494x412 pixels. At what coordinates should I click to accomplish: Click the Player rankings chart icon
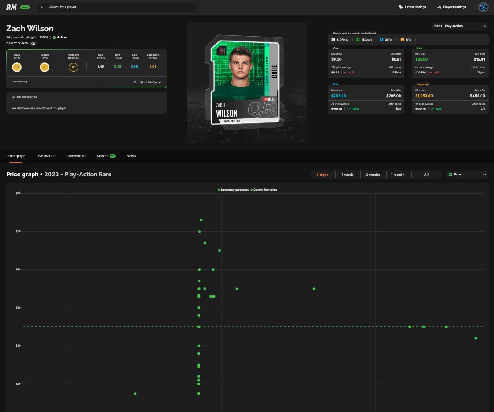439,7
